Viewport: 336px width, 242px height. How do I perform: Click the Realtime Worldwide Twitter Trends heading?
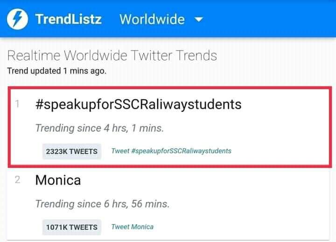(x=112, y=56)
